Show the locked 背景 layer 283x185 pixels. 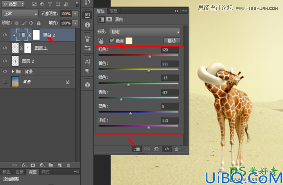coord(5,82)
